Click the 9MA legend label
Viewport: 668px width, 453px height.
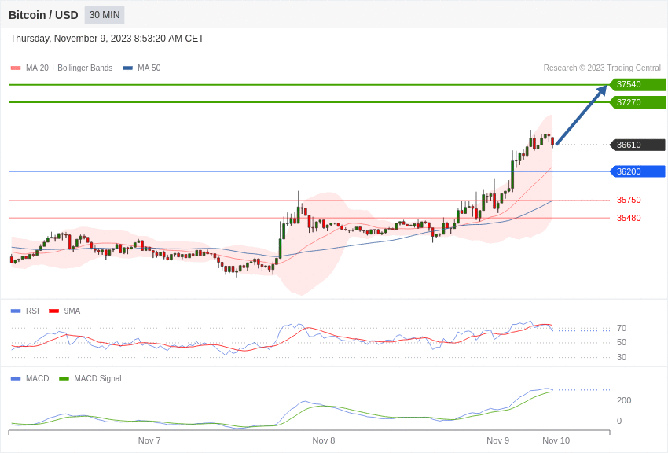[x=72, y=311]
